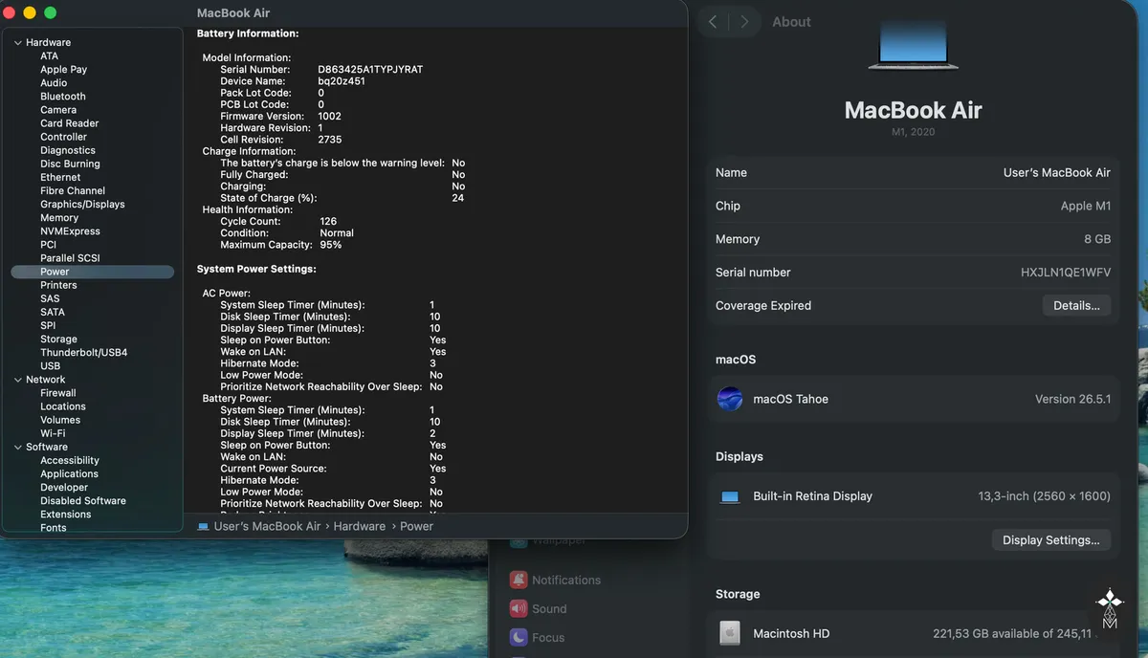Click the Notifications bell icon in System Settings
The width and height of the screenshot is (1148, 658).
click(x=518, y=580)
